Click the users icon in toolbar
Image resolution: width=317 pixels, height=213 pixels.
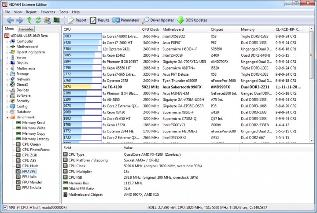pos(48,20)
